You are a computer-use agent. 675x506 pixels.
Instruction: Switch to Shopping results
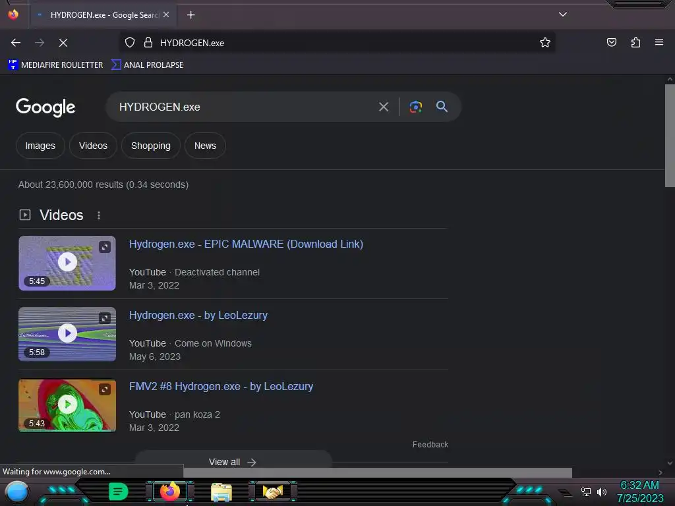click(x=151, y=146)
